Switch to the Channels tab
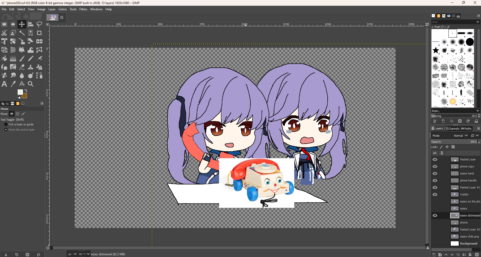This screenshot has height=257, width=481. (x=452, y=129)
